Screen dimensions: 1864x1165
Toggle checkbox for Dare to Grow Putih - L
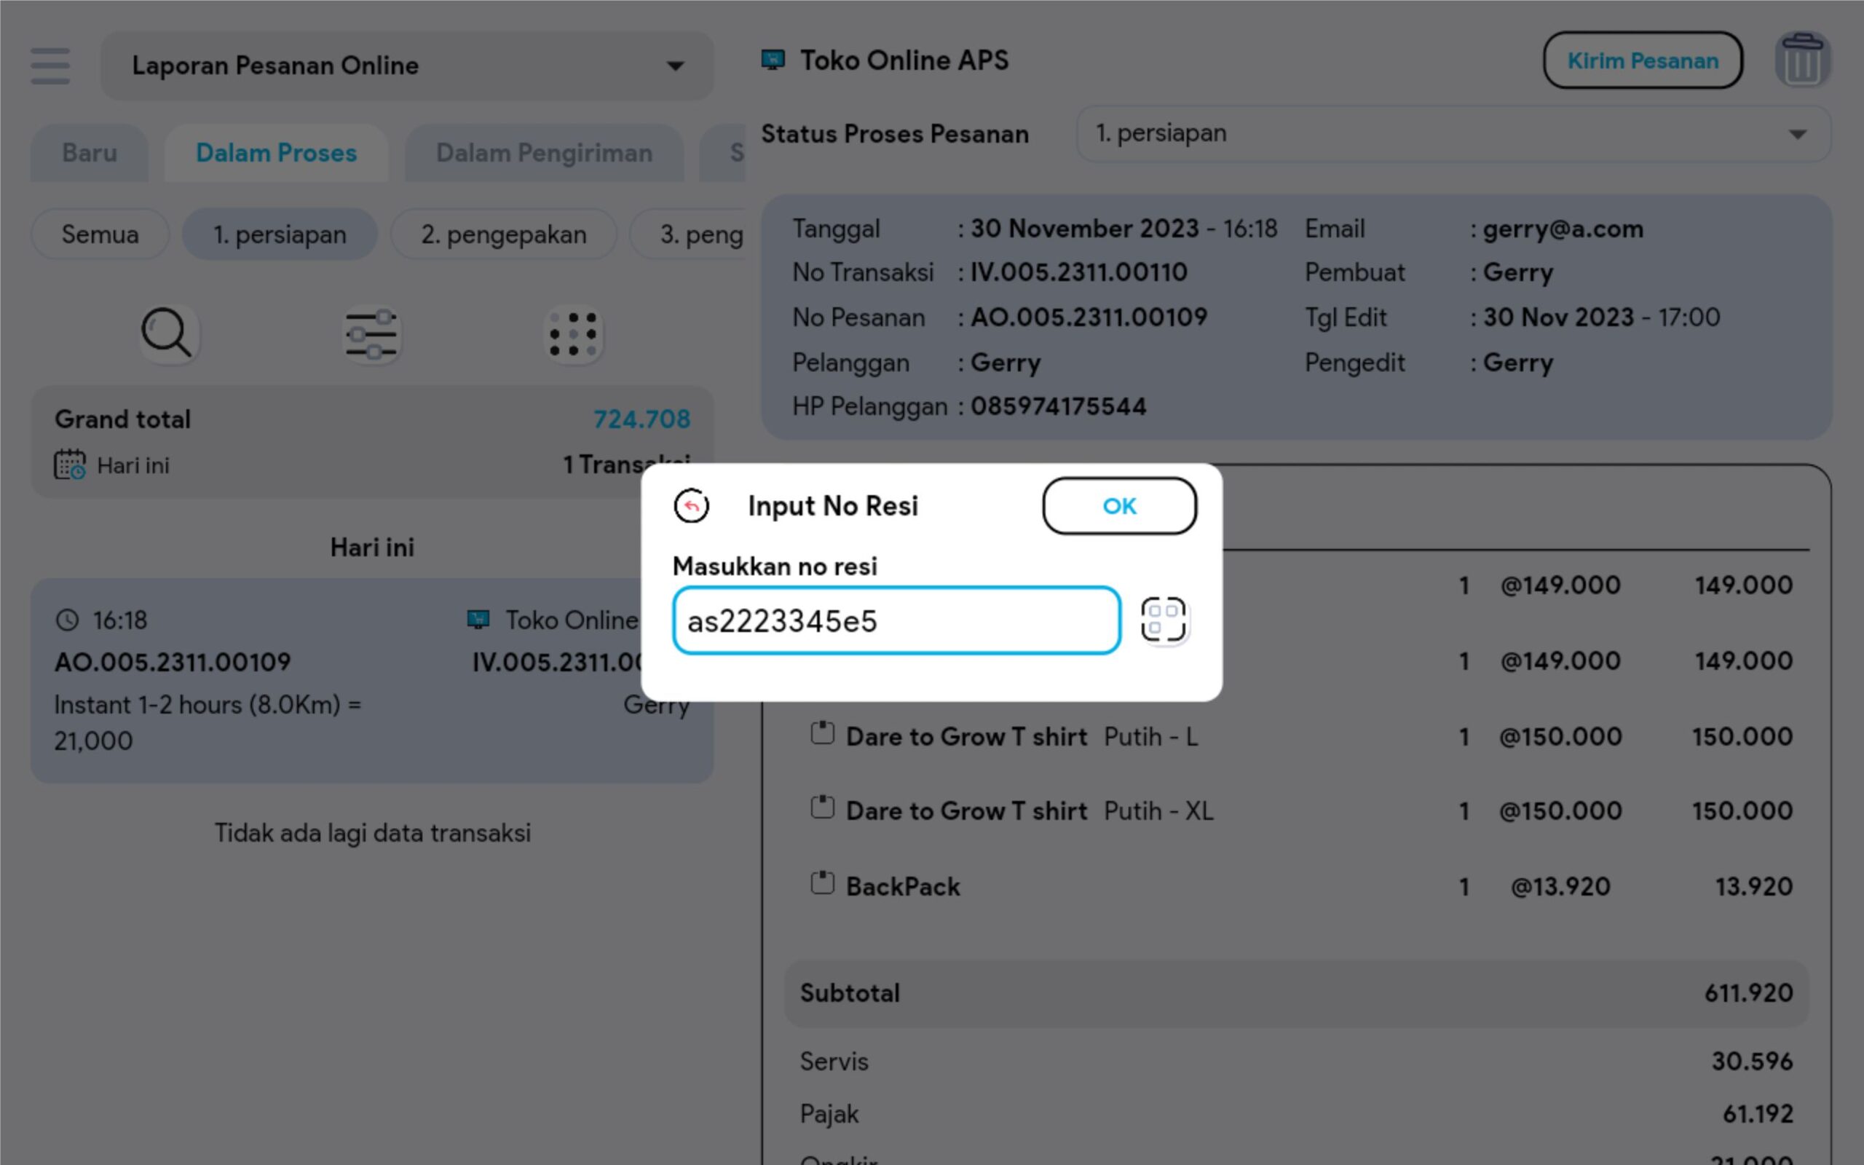coord(822,733)
